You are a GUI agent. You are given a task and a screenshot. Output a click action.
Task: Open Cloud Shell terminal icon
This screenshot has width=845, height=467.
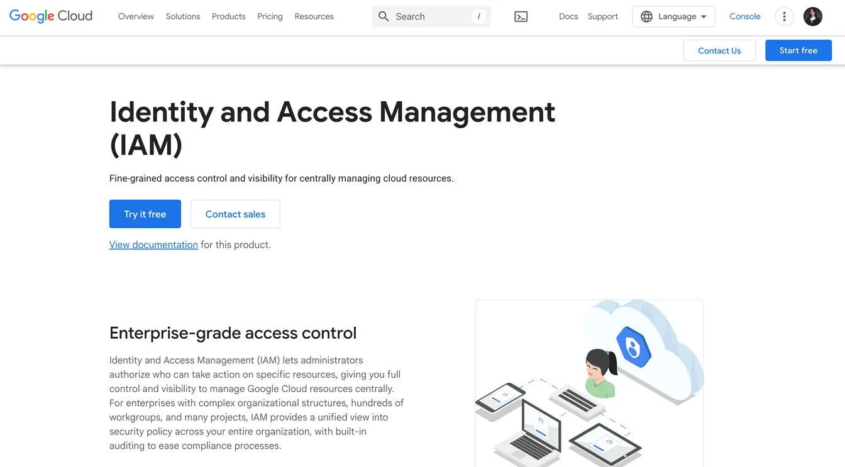[521, 17]
